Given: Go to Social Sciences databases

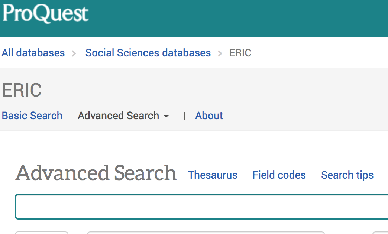Looking at the screenshot, I should coord(148,53).
